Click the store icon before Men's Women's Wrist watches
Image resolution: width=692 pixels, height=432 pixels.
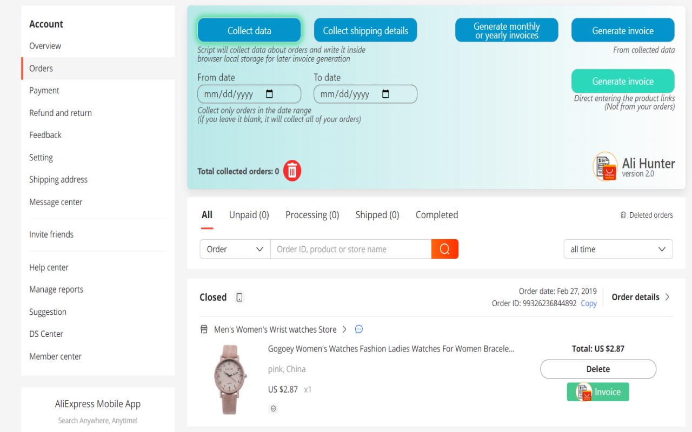[204, 329]
